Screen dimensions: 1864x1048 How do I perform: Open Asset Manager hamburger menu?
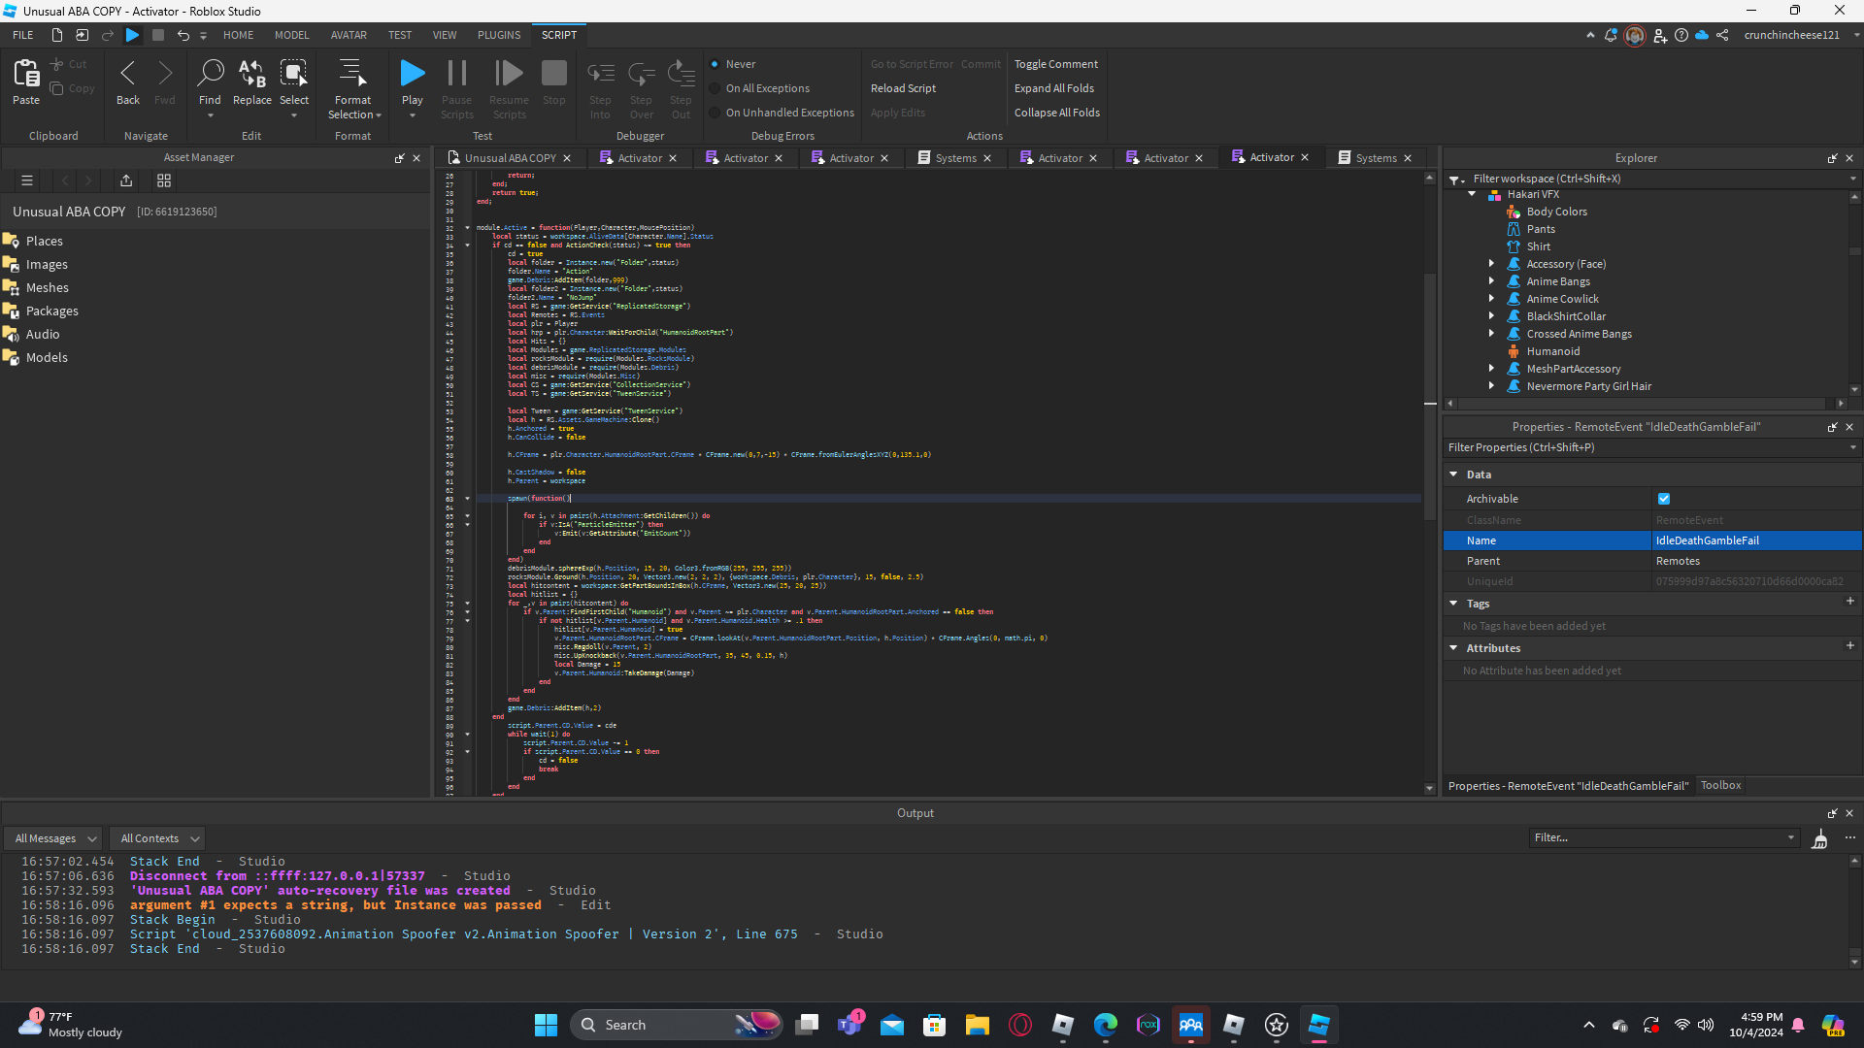coord(27,180)
